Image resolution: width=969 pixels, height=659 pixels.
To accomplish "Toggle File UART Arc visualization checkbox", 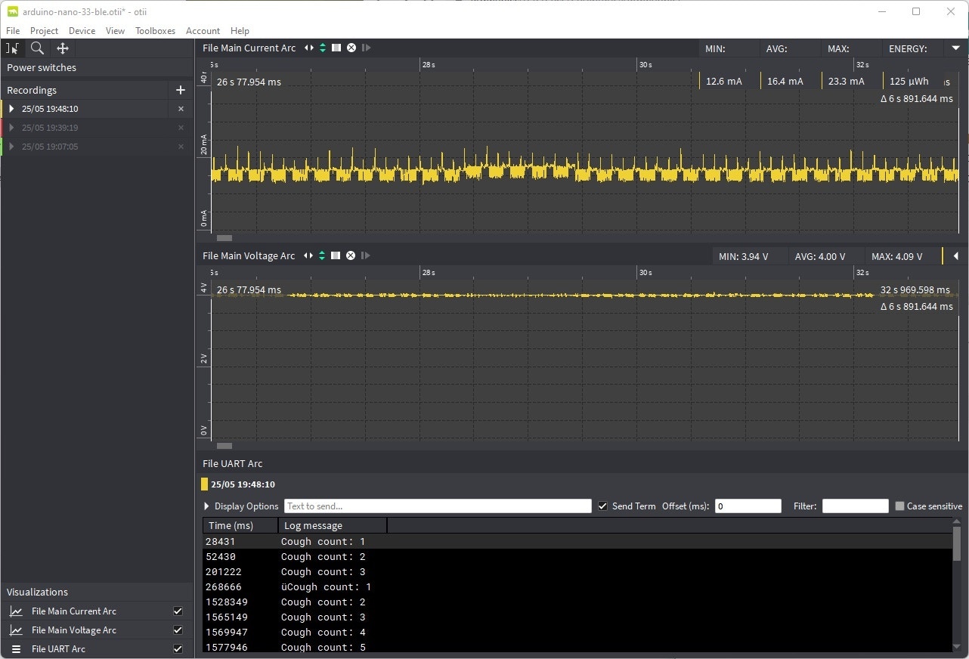I will point(178,648).
